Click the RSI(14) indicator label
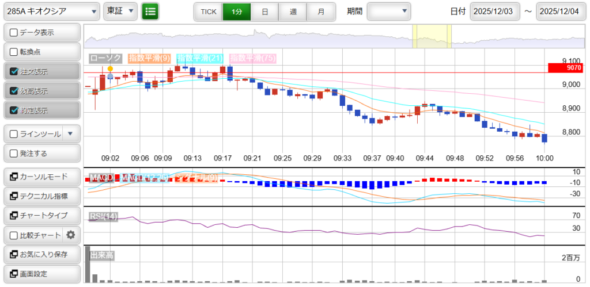The width and height of the screenshot is (590, 287). coord(104,216)
